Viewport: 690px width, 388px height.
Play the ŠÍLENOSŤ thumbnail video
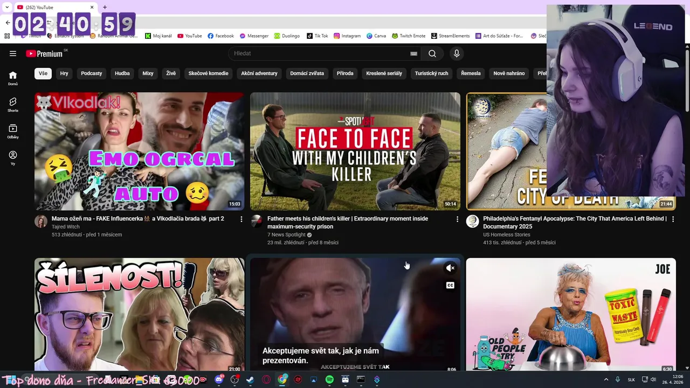(x=139, y=315)
